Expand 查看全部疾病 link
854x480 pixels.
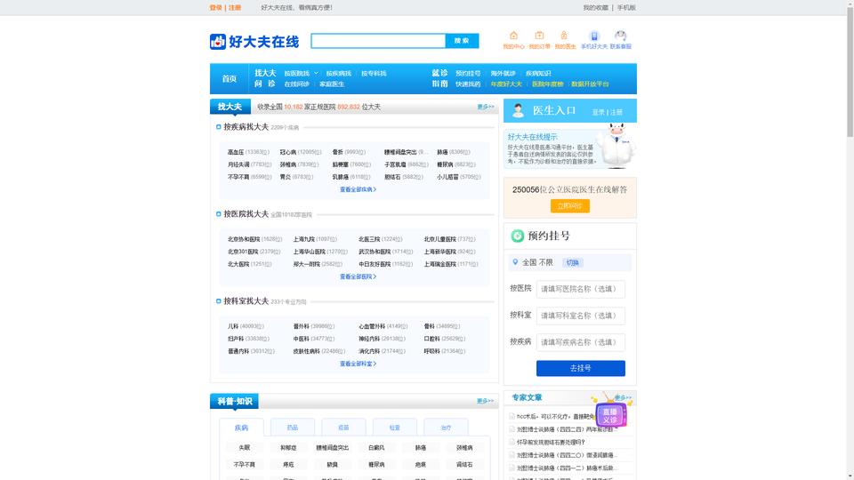point(358,189)
